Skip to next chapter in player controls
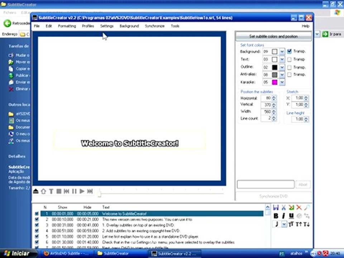Viewport: 344px width, 258px height. (x=90, y=191)
